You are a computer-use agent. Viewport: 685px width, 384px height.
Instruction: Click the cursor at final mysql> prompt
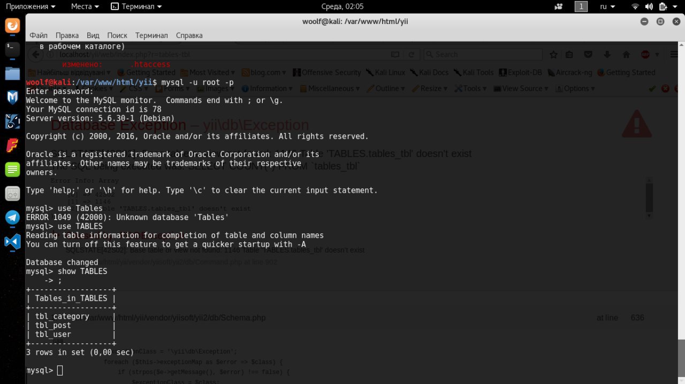(x=60, y=370)
